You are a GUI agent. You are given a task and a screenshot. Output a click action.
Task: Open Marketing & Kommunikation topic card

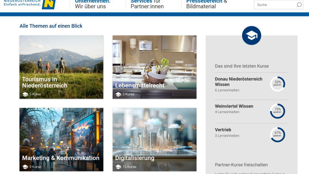pyautogui.click(x=61, y=139)
